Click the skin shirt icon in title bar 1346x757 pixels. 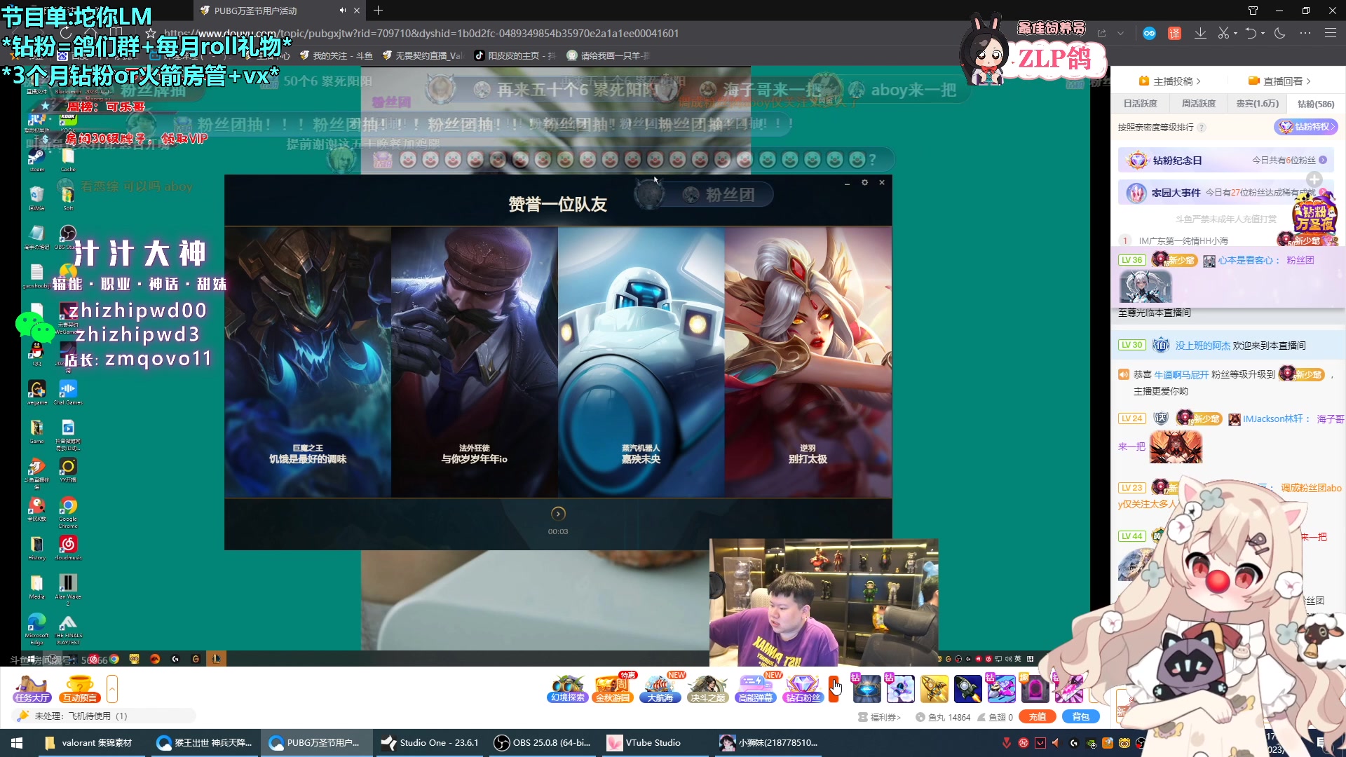(1253, 11)
